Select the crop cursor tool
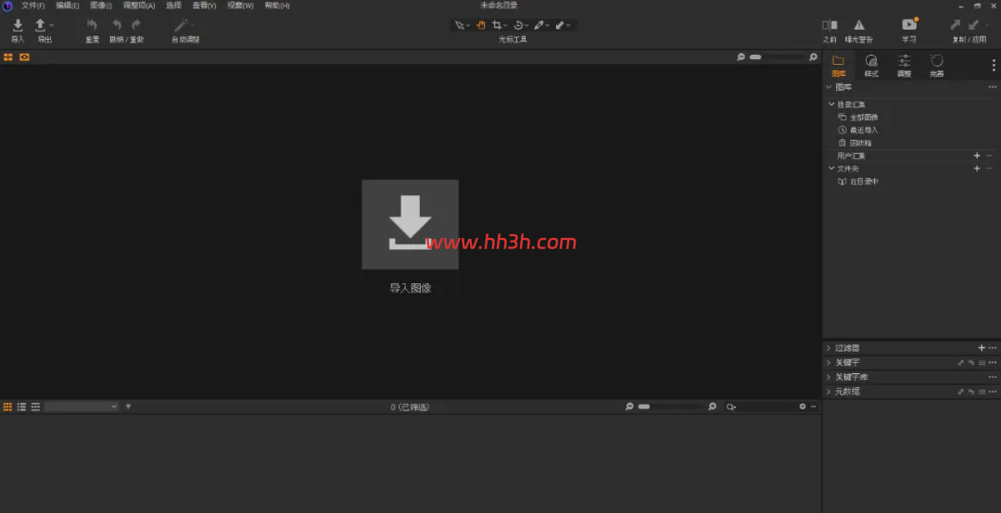 point(497,25)
